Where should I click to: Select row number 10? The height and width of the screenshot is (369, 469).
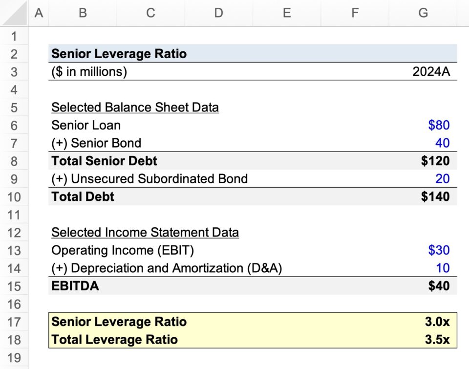pos(15,196)
